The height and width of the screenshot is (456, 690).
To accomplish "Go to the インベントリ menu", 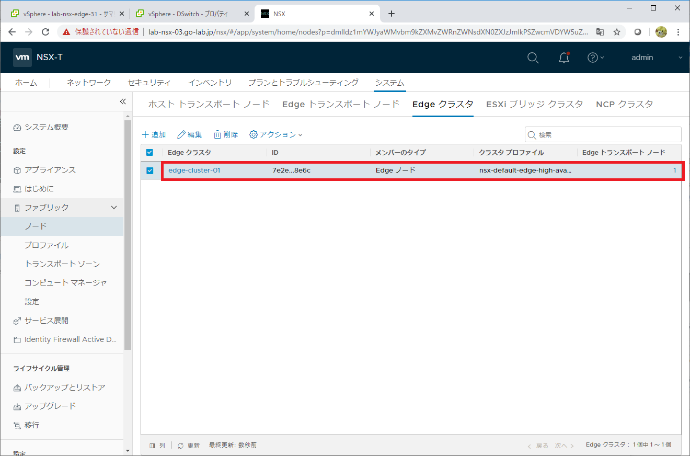I will tap(210, 83).
